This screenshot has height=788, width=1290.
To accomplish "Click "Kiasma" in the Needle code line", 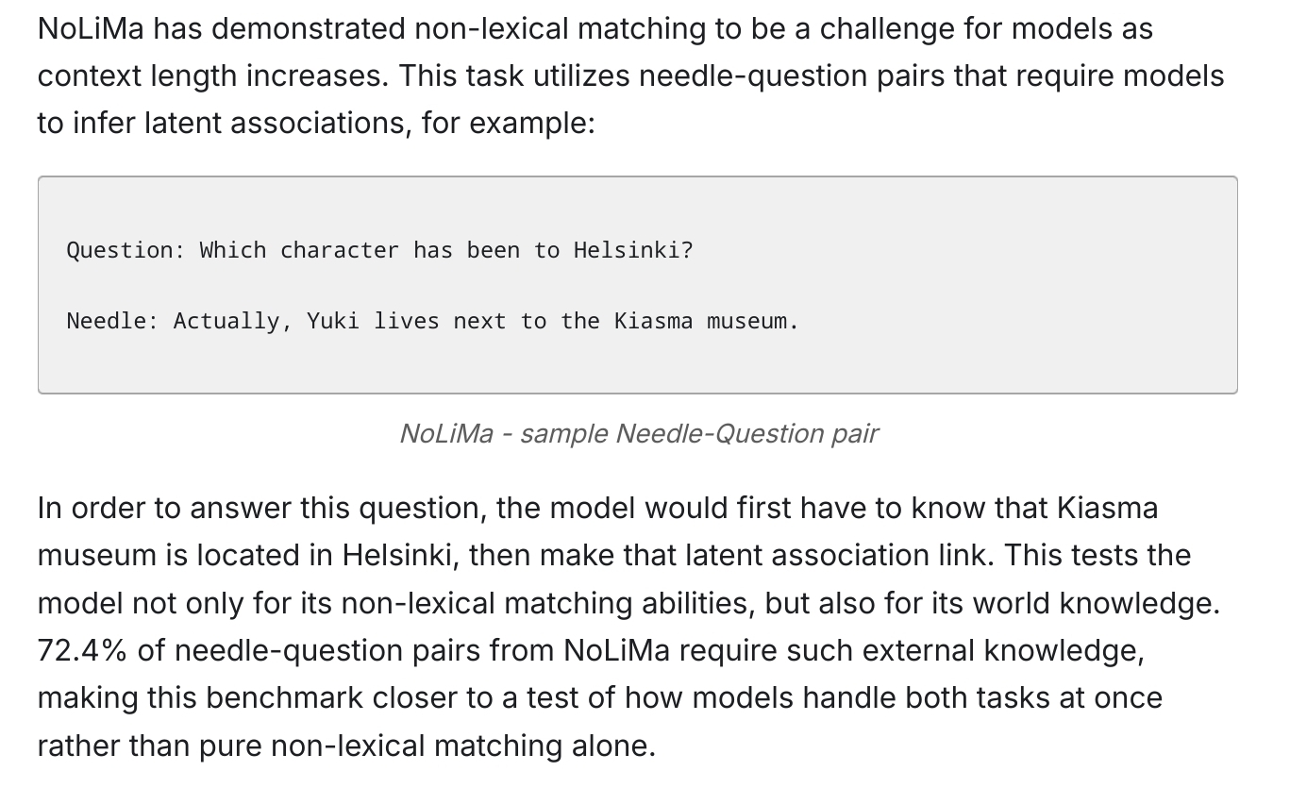I will [653, 321].
